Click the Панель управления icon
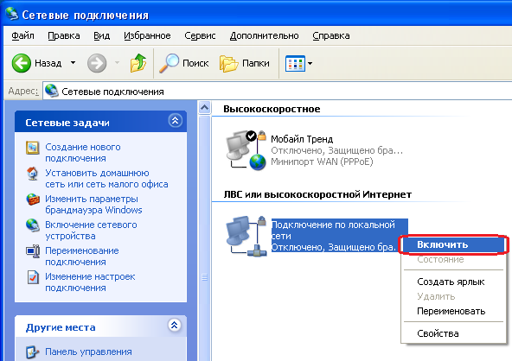 point(33,351)
